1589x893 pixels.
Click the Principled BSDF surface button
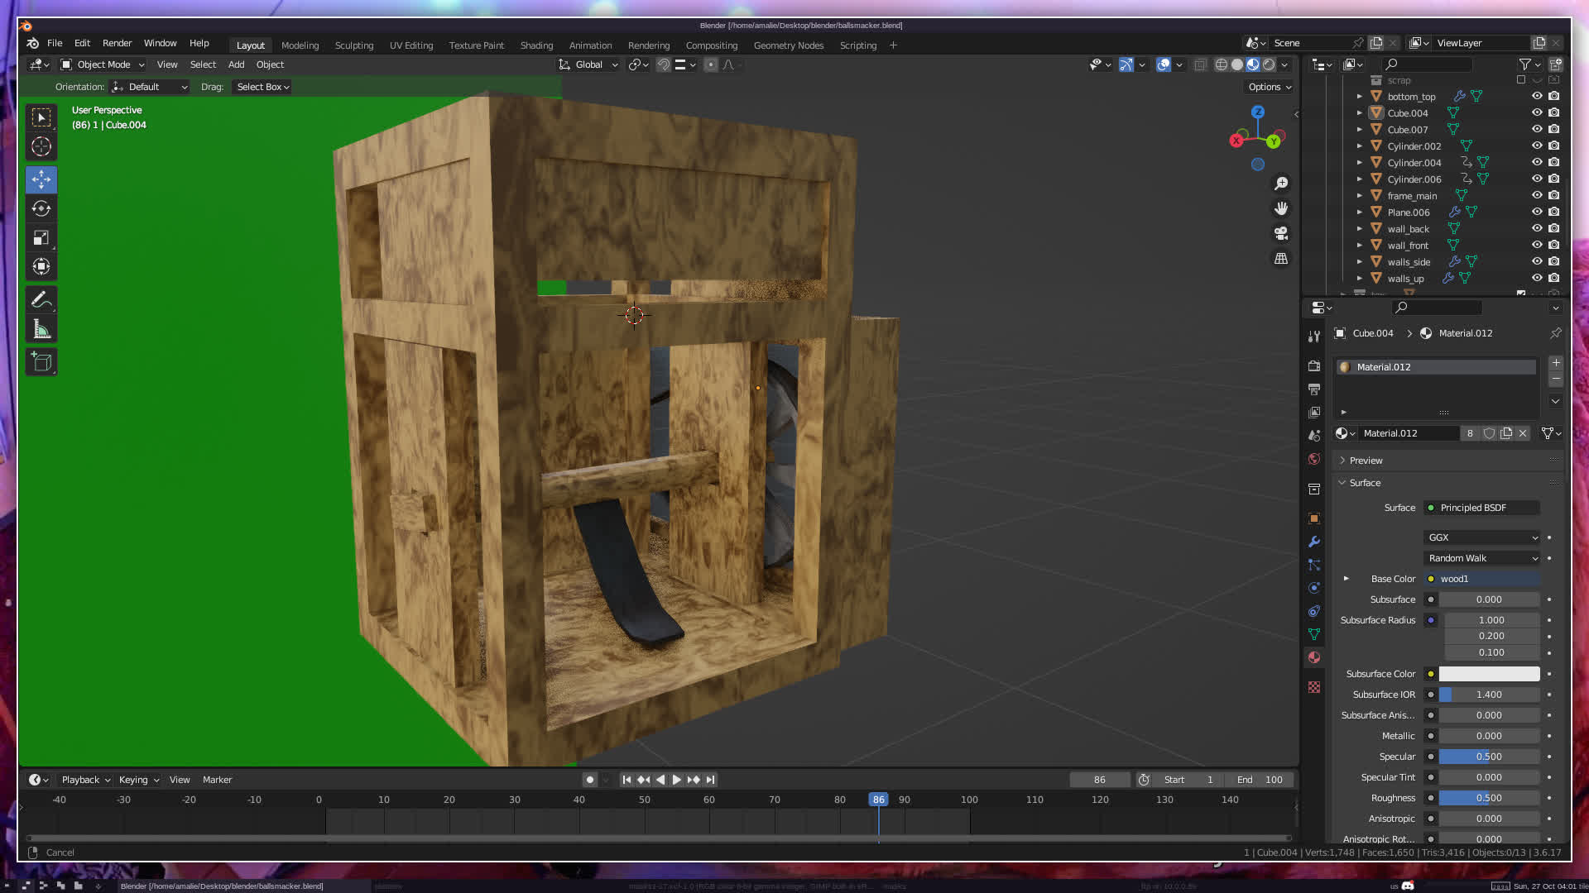[1481, 508]
